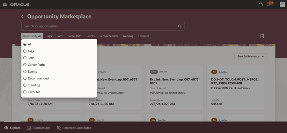Open the hamburger navigation menu
Screen dimensions: 287x133
tap(5, 4)
